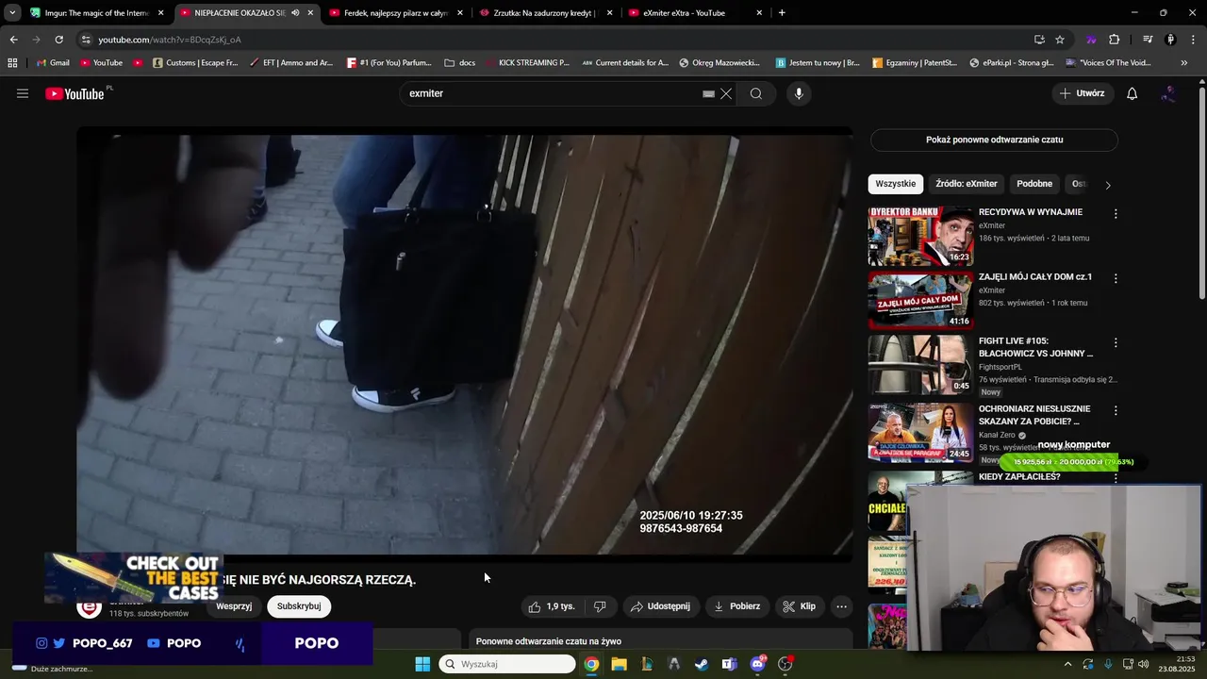Viewport: 1207px width, 679px height.
Task: Click the Chrome address bar URL
Action: click(x=170, y=40)
